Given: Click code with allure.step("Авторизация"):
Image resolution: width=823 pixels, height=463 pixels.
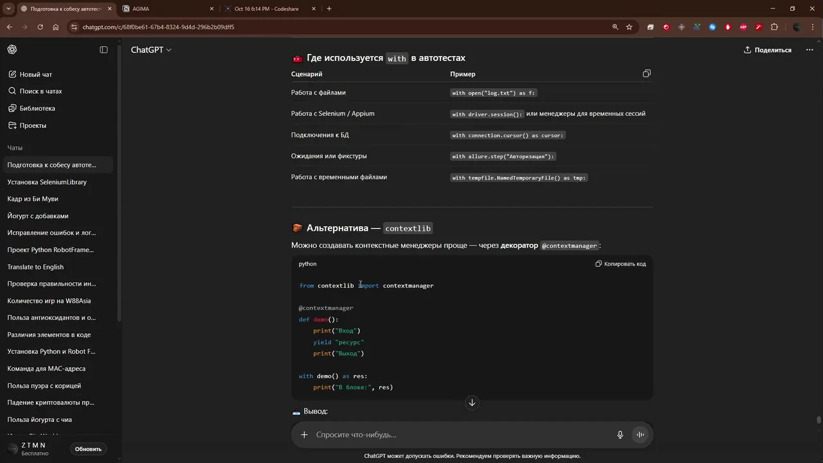Looking at the screenshot, I should point(503,156).
